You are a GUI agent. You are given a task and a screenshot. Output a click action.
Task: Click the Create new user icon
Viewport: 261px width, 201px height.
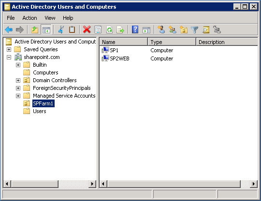pos(161,29)
